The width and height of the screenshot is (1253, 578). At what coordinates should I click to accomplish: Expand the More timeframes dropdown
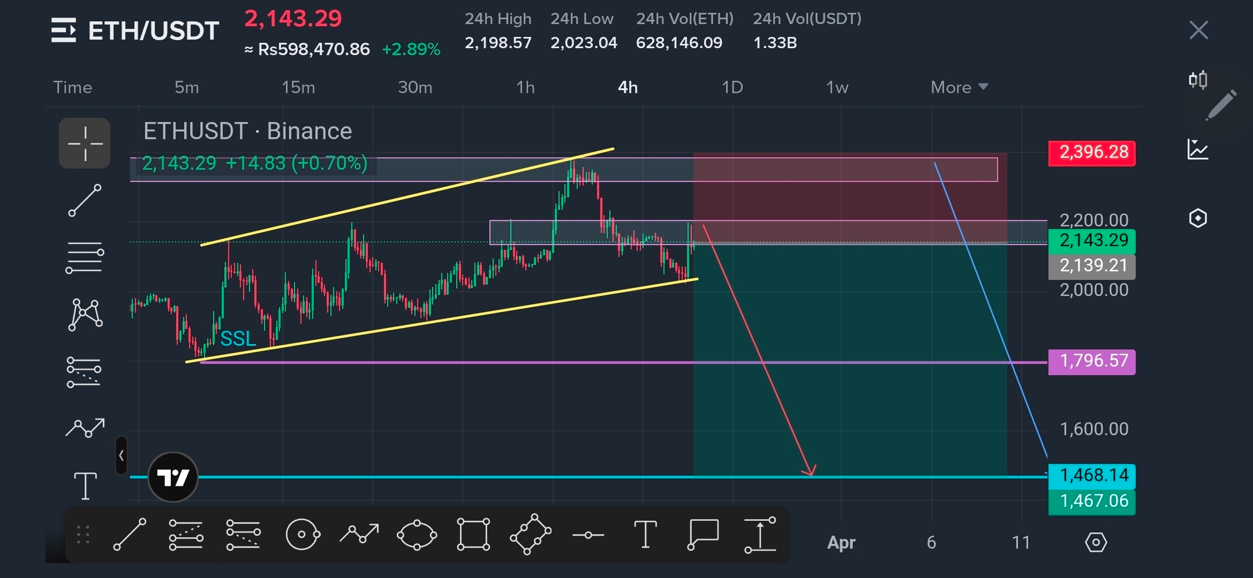pos(958,87)
